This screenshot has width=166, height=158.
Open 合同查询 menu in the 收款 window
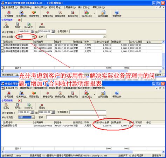(69, 7)
